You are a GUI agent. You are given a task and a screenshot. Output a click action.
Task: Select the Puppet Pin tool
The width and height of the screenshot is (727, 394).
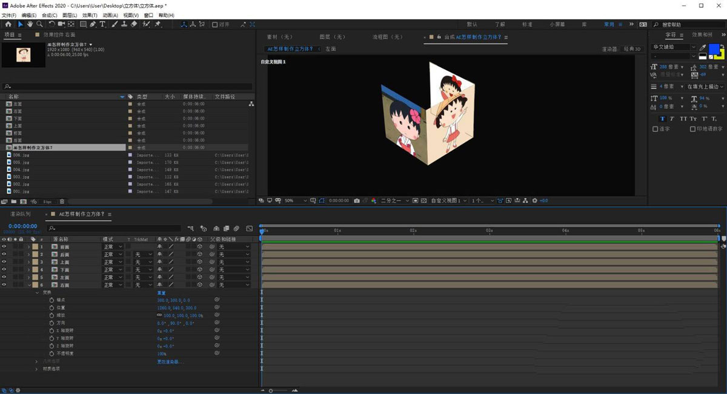click(158, 24)
